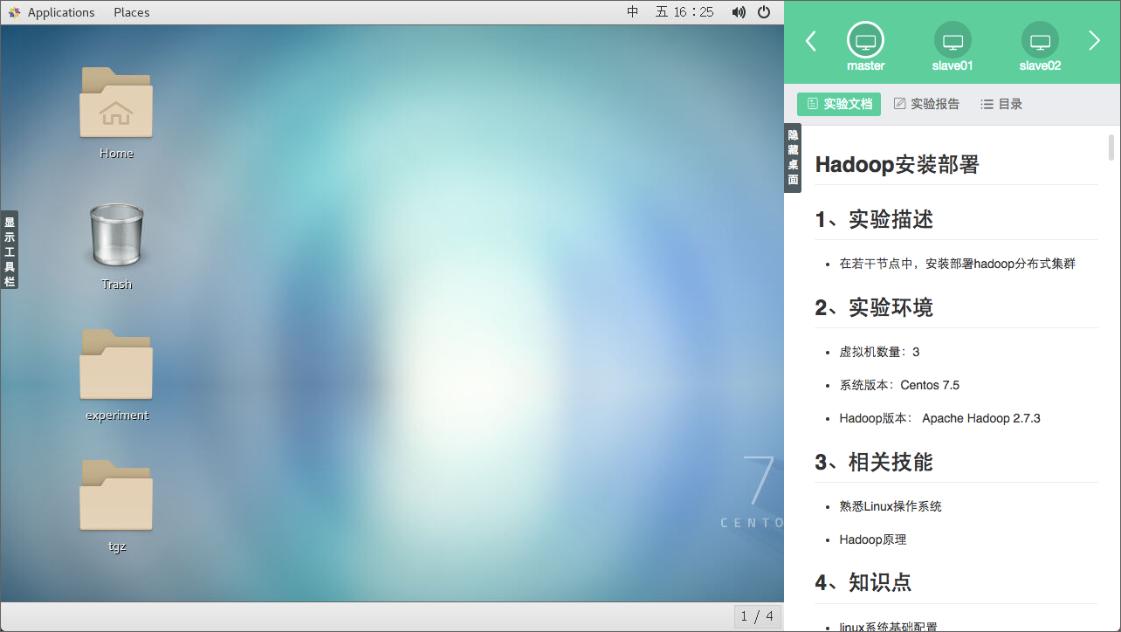Click 显示工具栏 to show toolbar
1121x632 pixels.
(10, 250)
